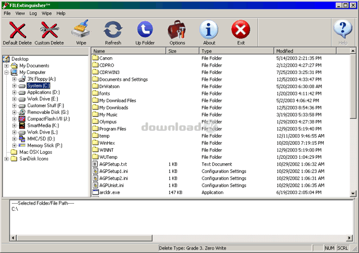Sort by the Type column header
Screen dimensions: 359x253
pos(237,51)
